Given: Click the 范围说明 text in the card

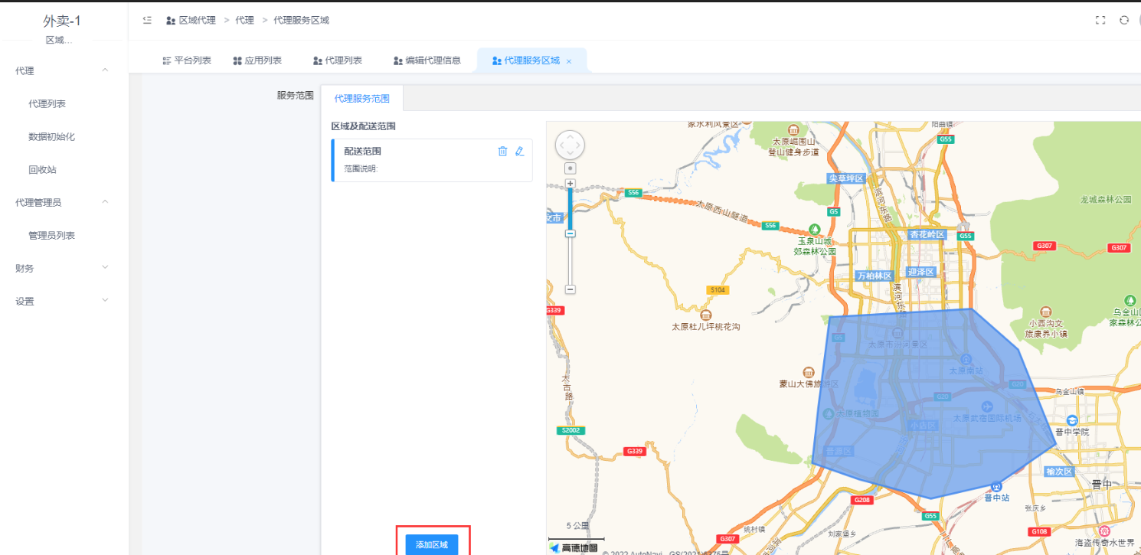Looking at the screenshot, I should pos(361,168).
